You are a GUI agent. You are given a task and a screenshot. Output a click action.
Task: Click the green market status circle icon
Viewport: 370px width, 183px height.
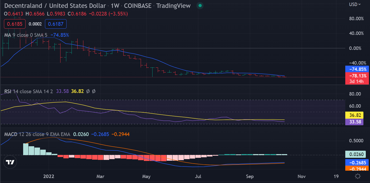pyautogui.click(x=200, y=6)
